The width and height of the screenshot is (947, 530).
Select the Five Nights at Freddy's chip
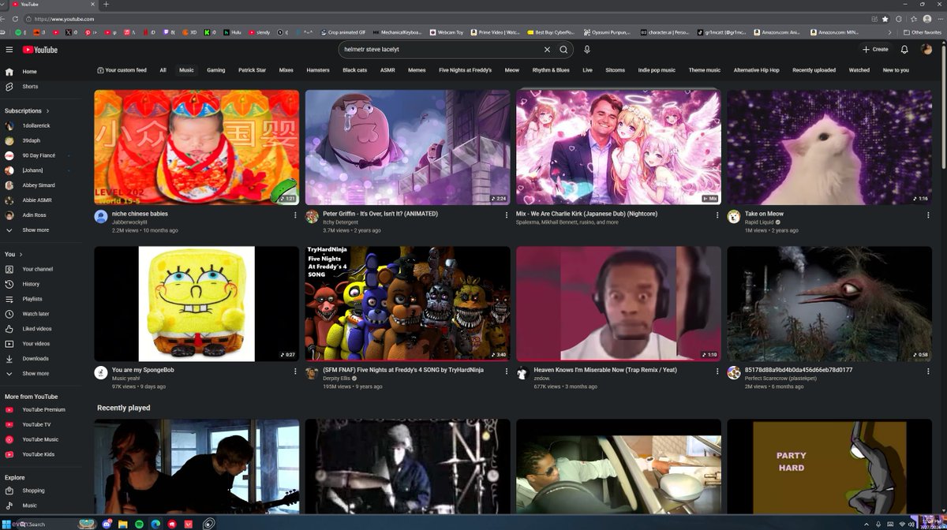point(465,70)
